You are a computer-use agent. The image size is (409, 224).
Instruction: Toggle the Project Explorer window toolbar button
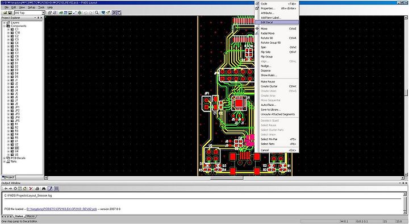click(114, 13)
